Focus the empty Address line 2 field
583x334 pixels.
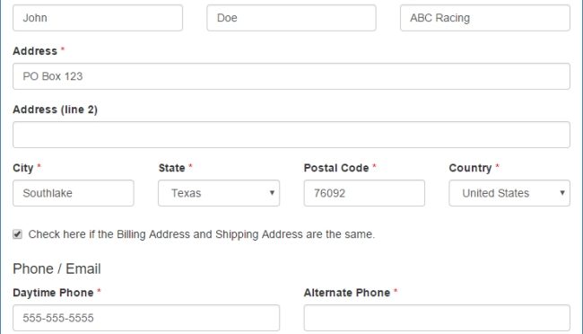tap(291, 135)
